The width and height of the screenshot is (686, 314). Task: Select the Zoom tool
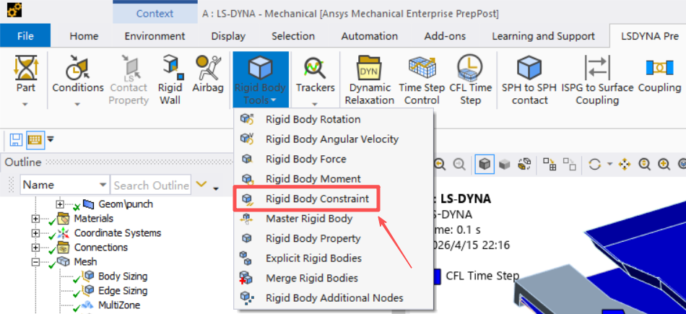(644, 164)
